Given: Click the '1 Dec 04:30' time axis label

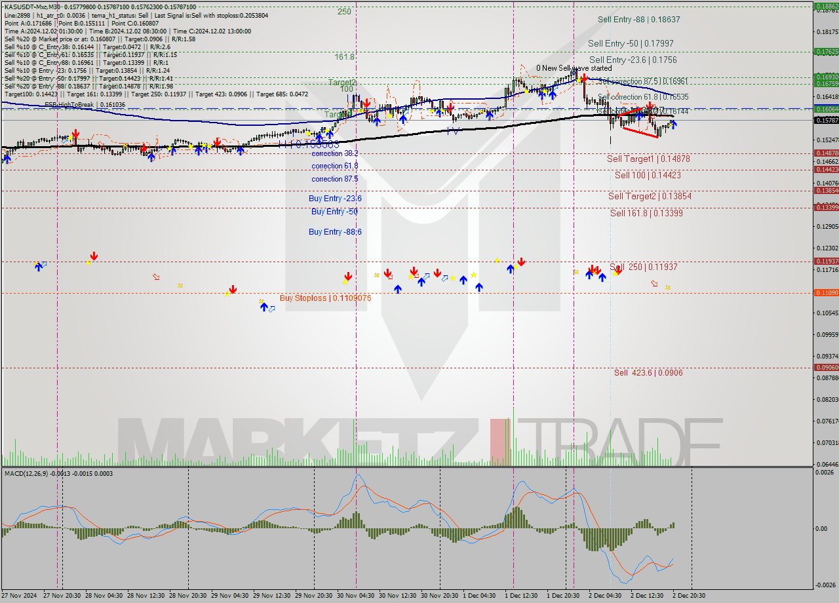Looking at the screenshot, I should (479, 596).
